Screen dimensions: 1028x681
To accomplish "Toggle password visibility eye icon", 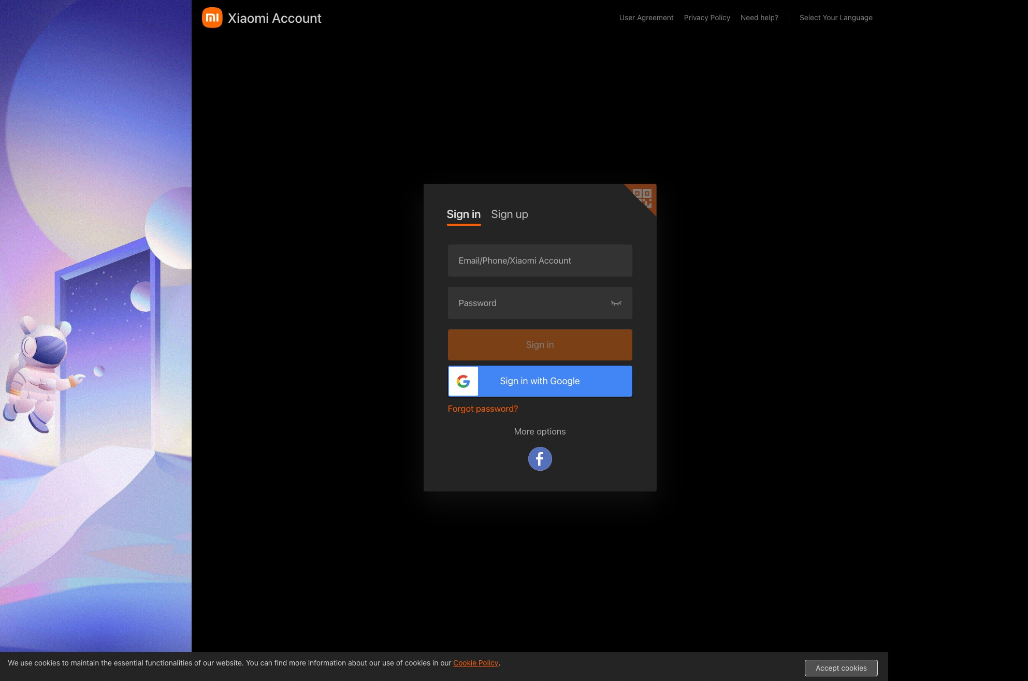I will pos(616,303).
